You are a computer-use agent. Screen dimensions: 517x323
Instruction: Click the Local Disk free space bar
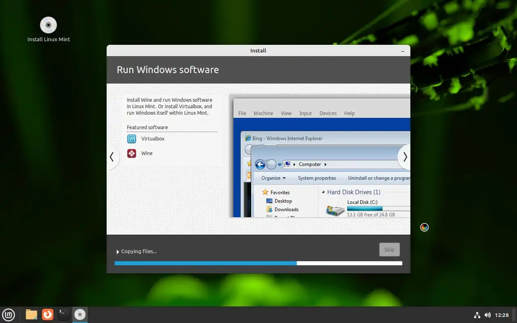point(378,209)
